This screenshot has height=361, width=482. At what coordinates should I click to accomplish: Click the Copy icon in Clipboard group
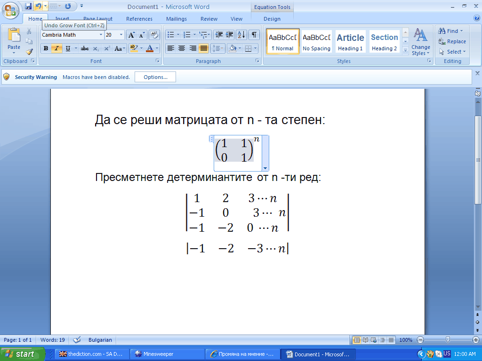[29, 41]
